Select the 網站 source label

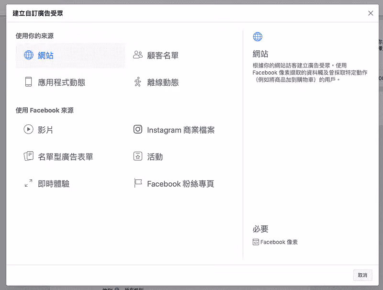pyautogui.click(x=45, y=56)
